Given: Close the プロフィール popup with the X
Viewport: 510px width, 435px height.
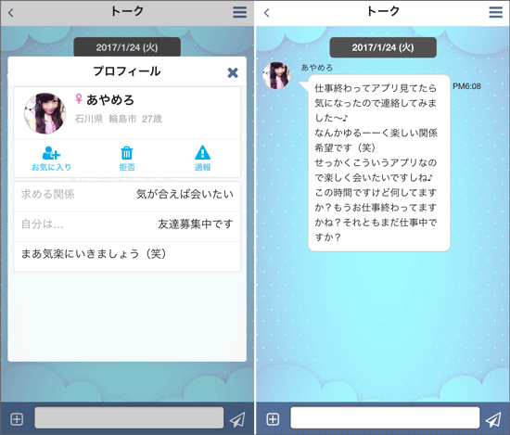Looking at the screenshot, I should [233, 72].
